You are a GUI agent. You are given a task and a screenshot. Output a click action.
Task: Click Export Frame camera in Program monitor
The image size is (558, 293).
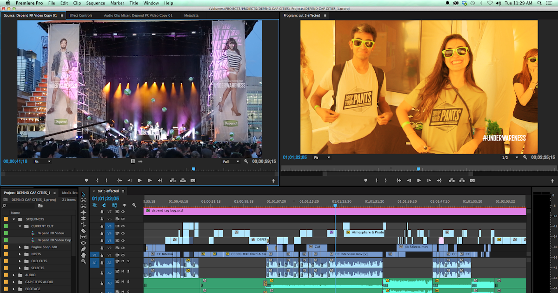[x=472, y=180]
